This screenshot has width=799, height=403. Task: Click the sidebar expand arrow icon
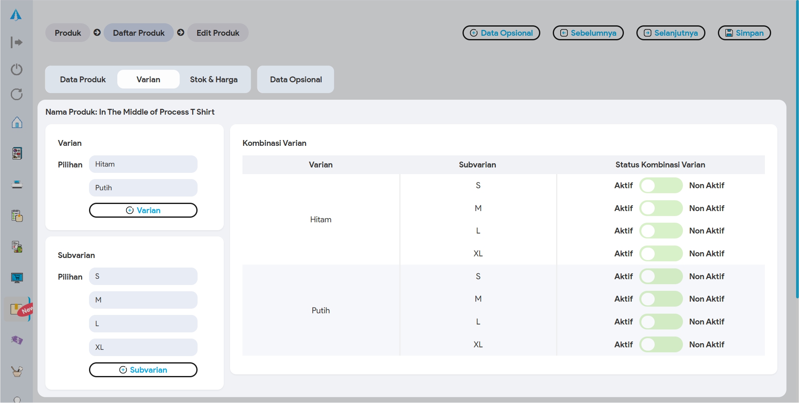point(17,42)
